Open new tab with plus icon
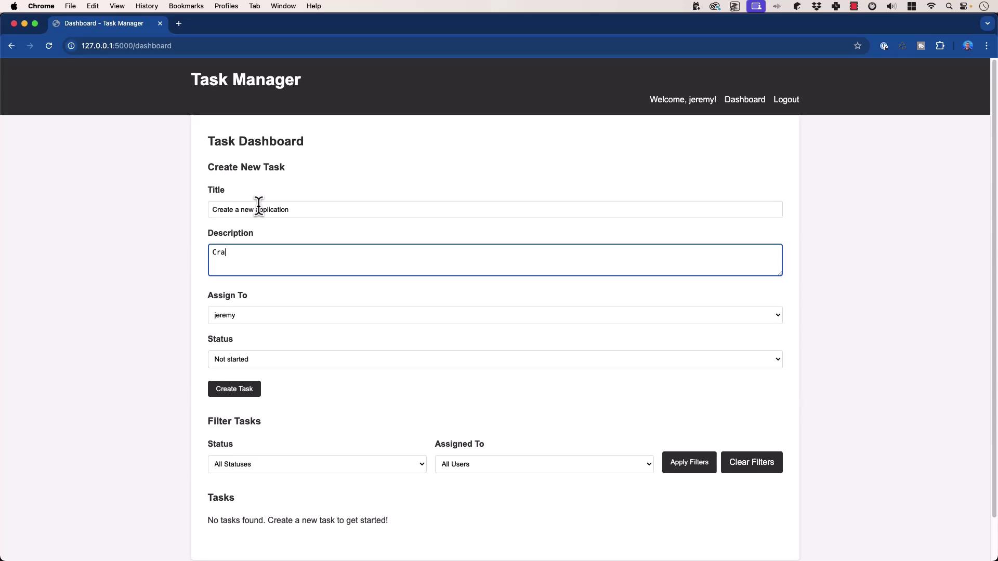This screenshot has width=998, height=561. (178, 23)
